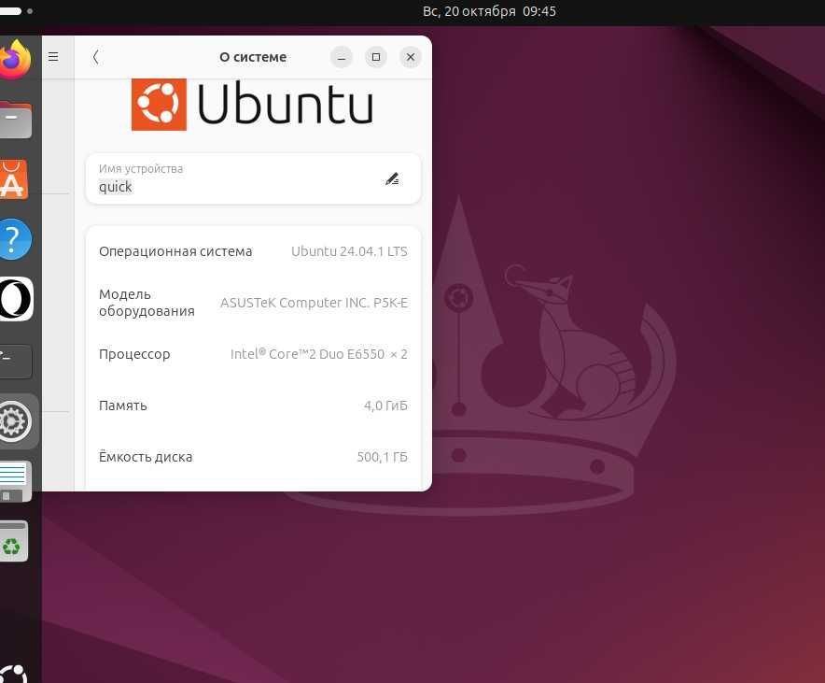Image resolution: width=825 pixels, height=683 pixels.
Task: Select the "Ёмкость диска" label
Action: pos(146,457)
